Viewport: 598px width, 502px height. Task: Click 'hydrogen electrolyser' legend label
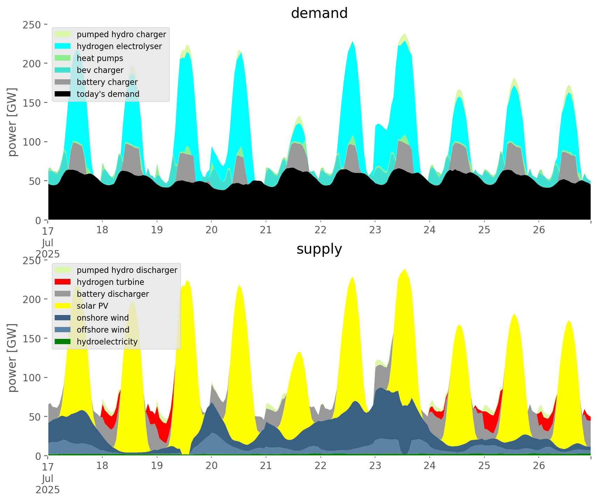[x=119, y=47]
